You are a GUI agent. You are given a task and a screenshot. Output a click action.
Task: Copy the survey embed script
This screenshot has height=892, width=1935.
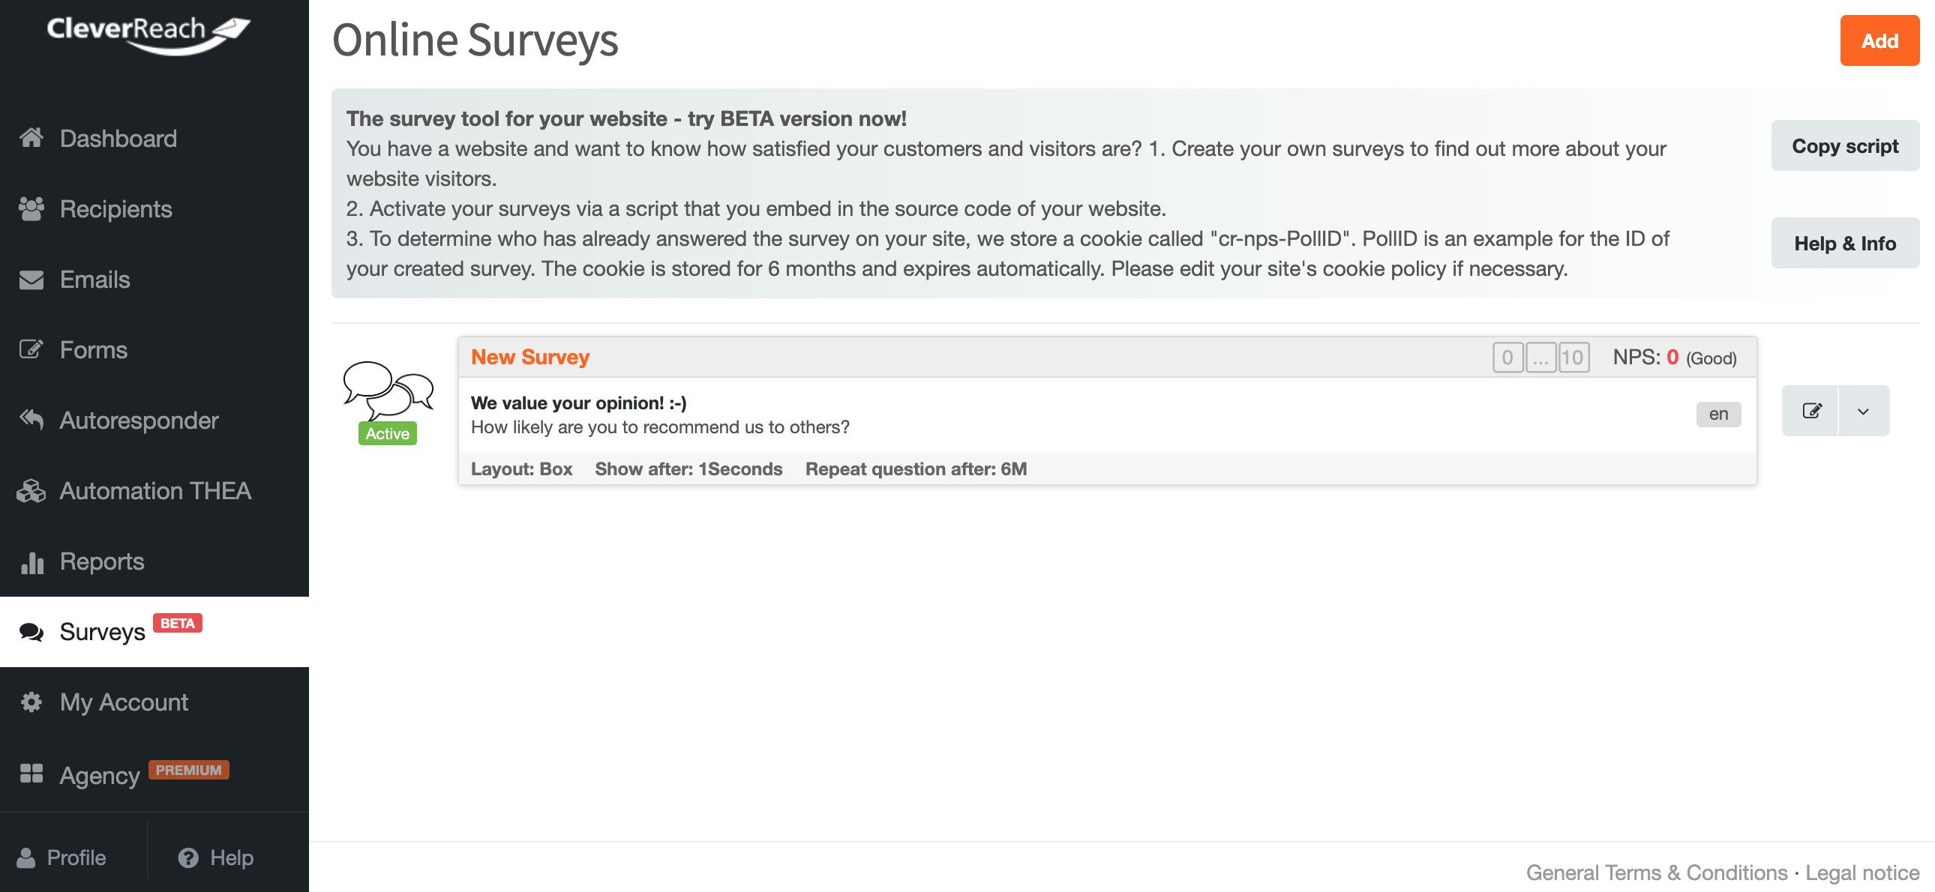[1845, 145]
